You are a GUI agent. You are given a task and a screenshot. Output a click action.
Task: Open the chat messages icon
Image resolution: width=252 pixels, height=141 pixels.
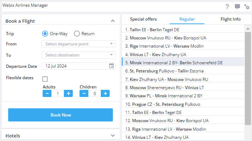point(237,7)
